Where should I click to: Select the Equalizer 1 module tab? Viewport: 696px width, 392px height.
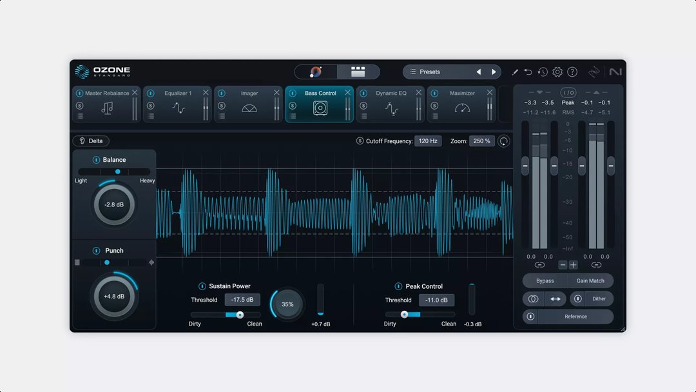[177, 93]
